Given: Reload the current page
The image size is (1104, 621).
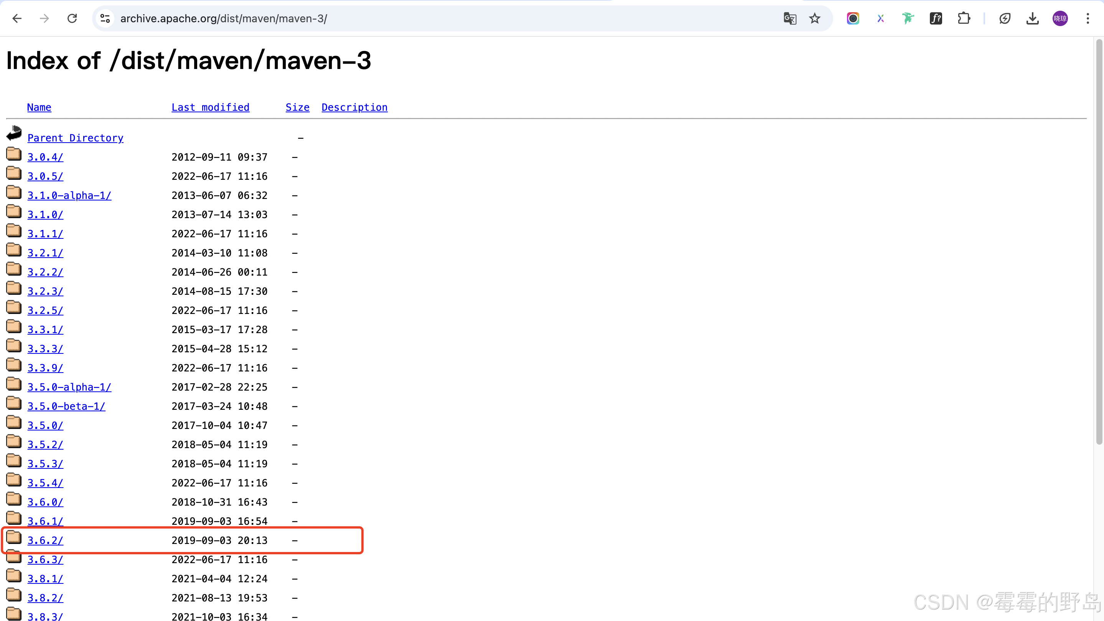Looking at the screenshot, I should coord(72,18).
